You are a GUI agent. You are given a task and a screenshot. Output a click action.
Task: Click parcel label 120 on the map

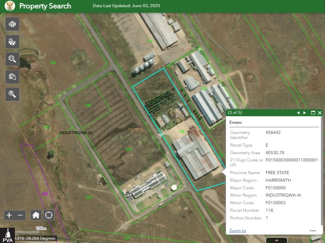[88, 106]
